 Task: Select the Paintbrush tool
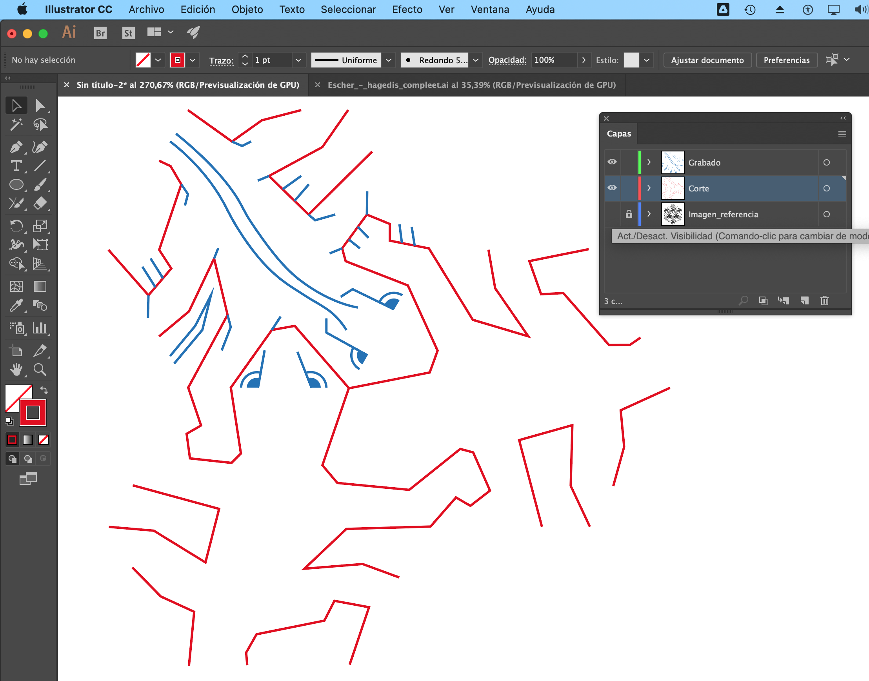(40, 185)
